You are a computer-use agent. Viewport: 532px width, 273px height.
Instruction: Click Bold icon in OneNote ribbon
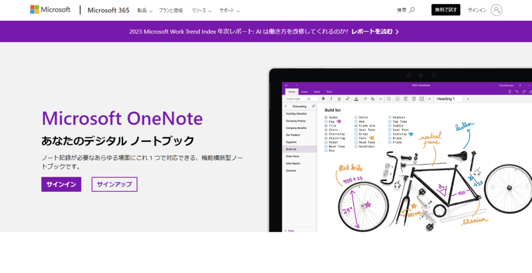point(323,99)
